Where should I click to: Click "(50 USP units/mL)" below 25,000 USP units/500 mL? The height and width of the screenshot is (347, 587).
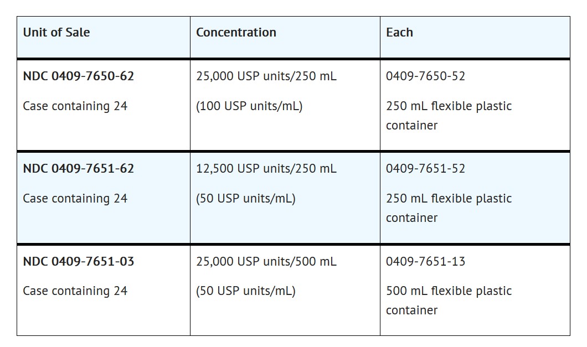(x=245, y=291)
